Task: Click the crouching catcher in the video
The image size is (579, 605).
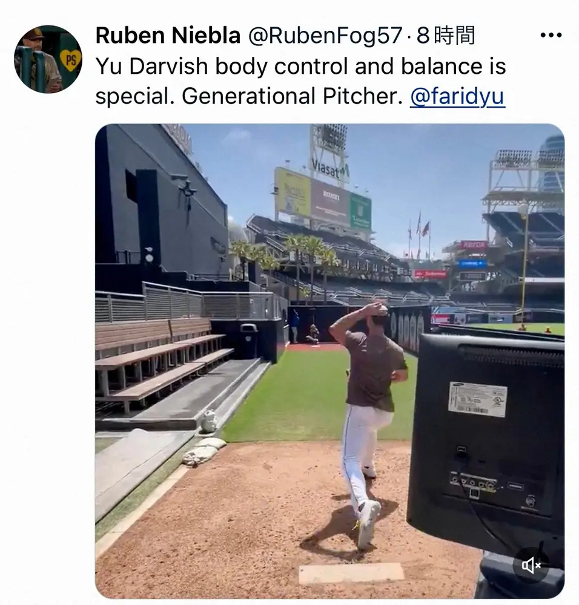Action: (313, 334)
